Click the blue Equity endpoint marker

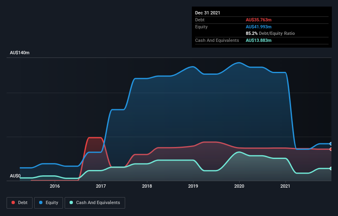331,144
